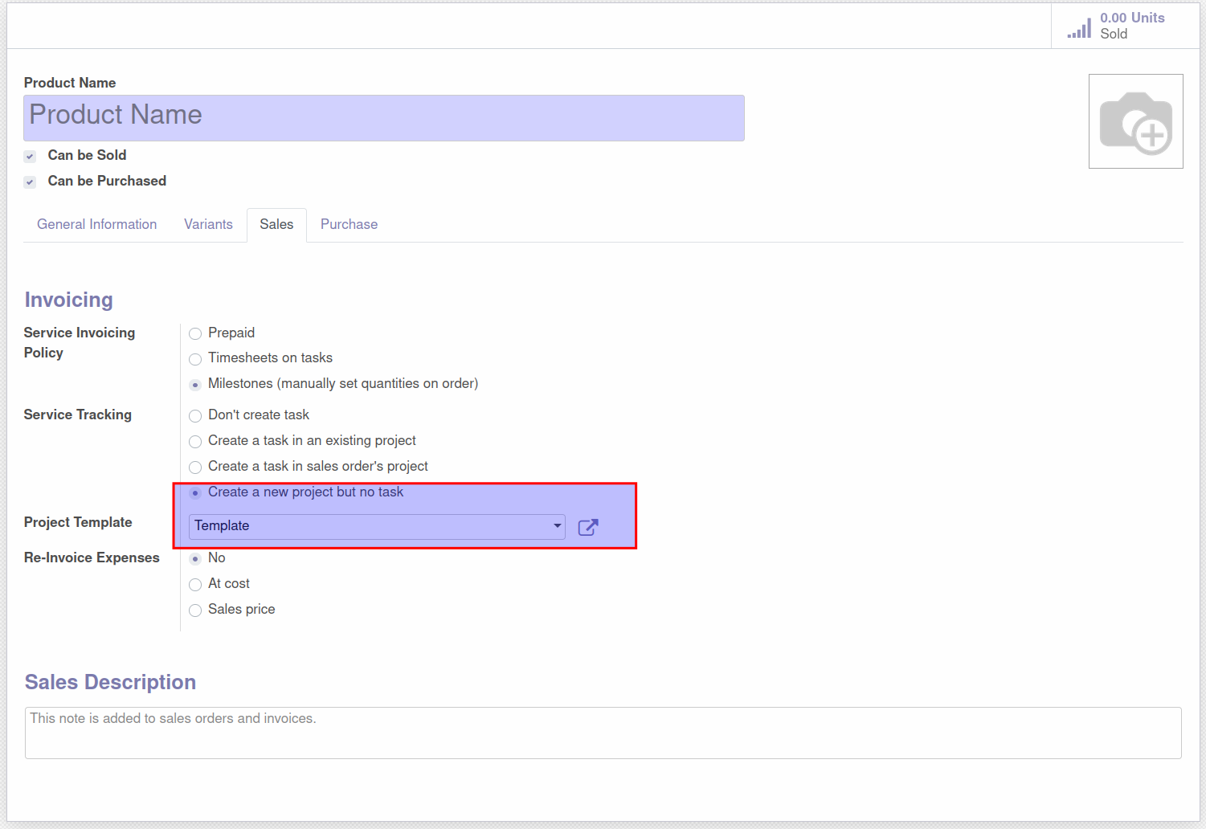
Task: Choose Milestones invoicing policy radio
Action: pos(195,385)
